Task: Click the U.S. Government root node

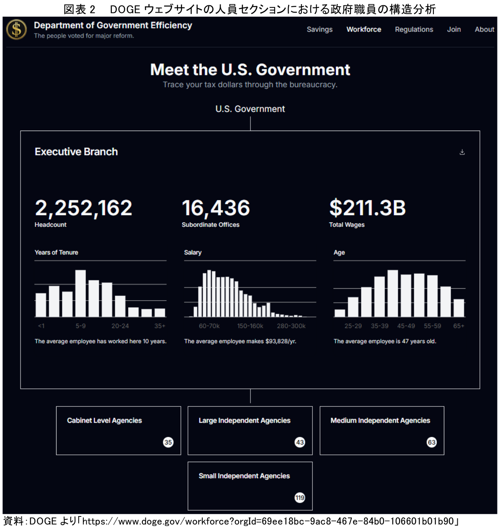Action: point(250,109)
